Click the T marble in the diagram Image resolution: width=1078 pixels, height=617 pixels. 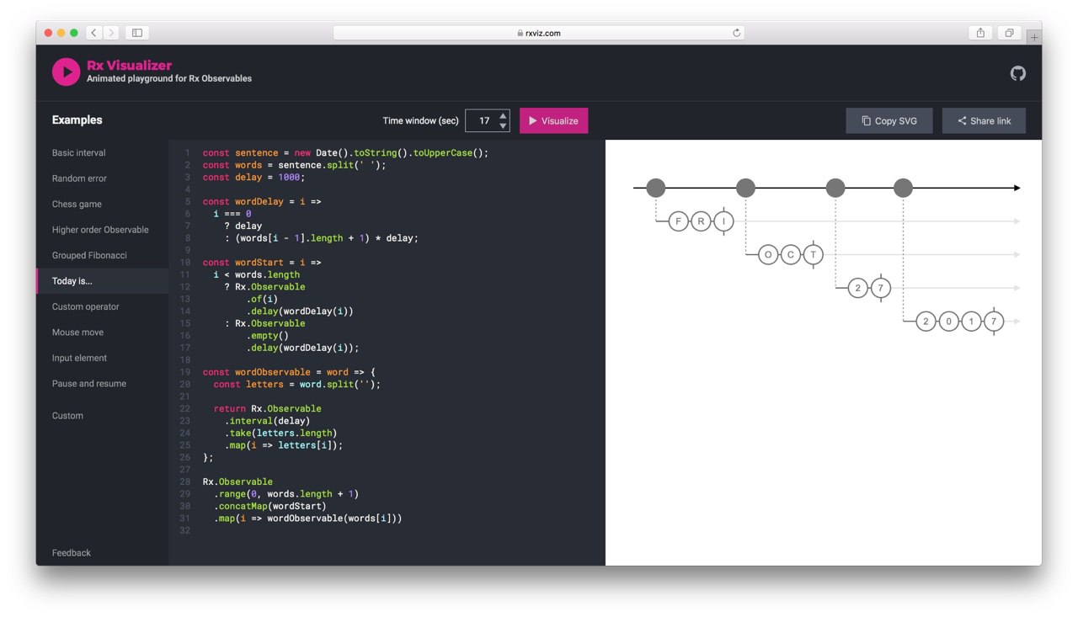click(x=813, y=254)
